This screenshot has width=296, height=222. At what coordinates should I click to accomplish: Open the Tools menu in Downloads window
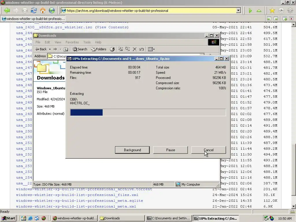87,42
